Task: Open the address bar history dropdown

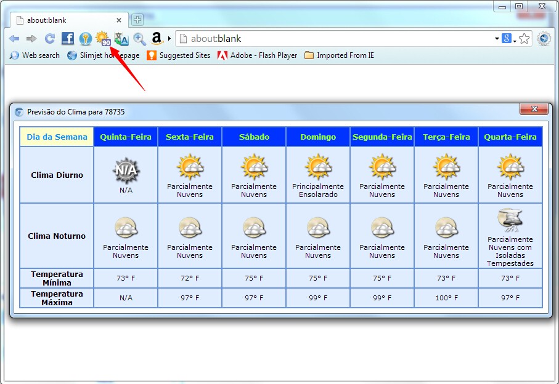Action: tap(497, 38)
